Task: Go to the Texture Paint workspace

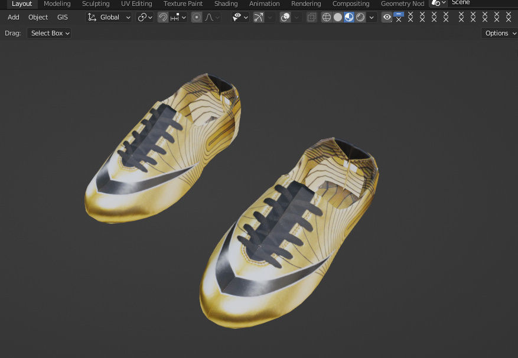Action: coord(183,4)
